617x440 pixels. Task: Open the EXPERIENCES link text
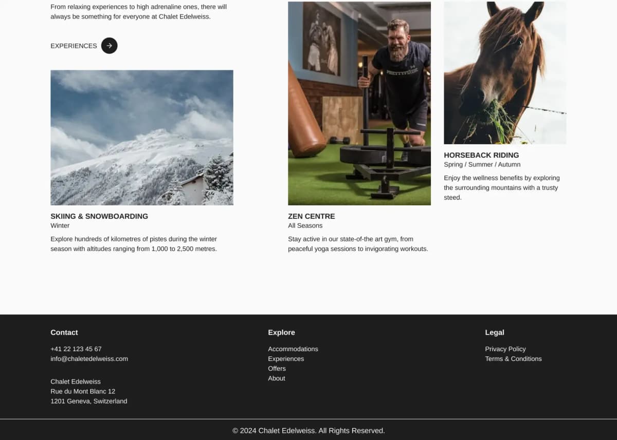[74, 46]
